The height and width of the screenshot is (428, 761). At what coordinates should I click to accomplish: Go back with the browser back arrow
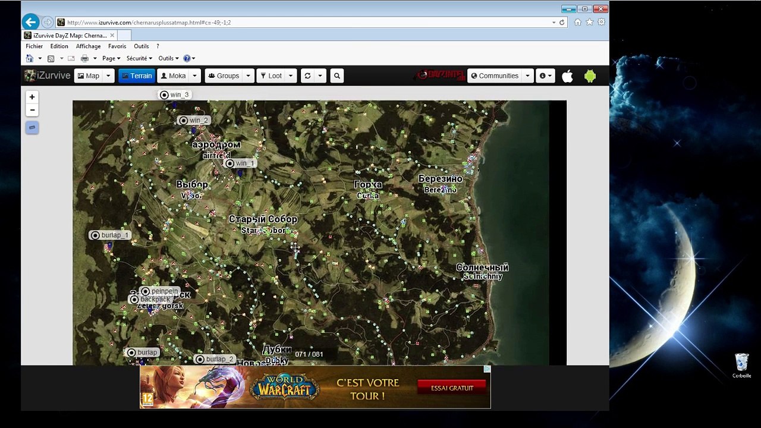click(x=30, y=22)
